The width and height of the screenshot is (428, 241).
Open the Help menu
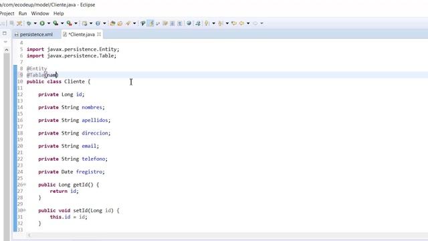[x=58, y=13]
